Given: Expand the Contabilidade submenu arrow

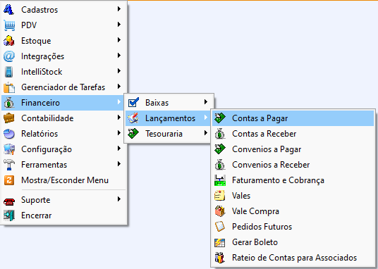Looking at the screenshot, I should 119,118.
